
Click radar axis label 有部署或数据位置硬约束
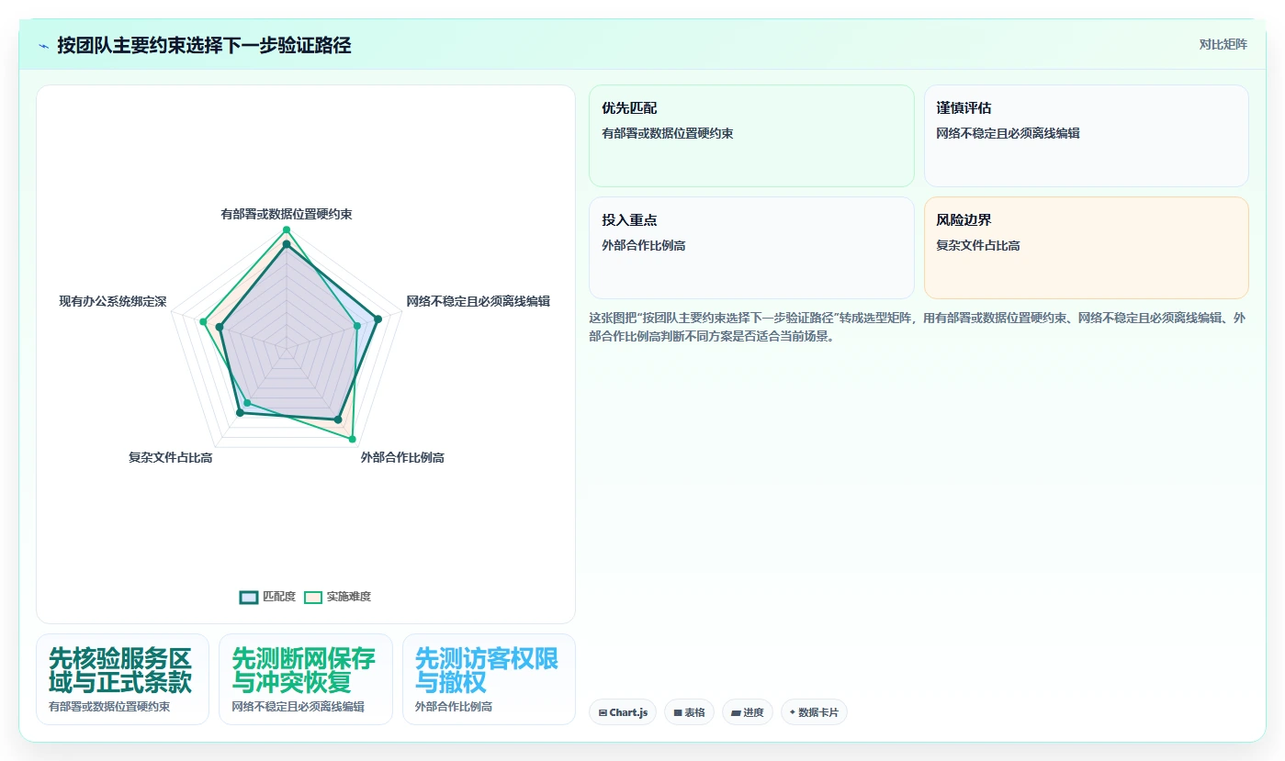[287, 214]
